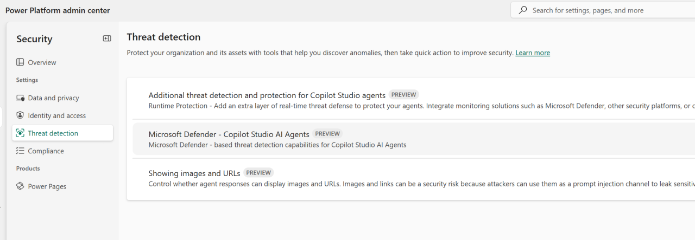The width and height of the screenshot is (695, 240).
Task: Click 'Control whether agent responses' description text
Action: click(421, 184)
